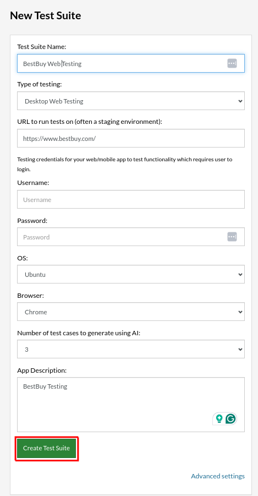Click into the Password input field
This screenshot has height=496, width=258.
click(131, 237)
